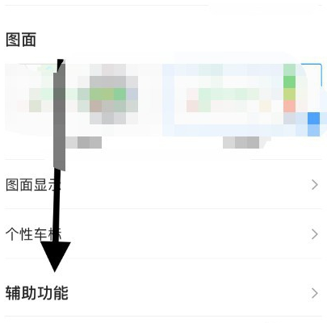The height and width of the screenshot is (323, 327).
Task: Tap the blurred caption under right thumbnail
Action: click(x=241, y=142)
